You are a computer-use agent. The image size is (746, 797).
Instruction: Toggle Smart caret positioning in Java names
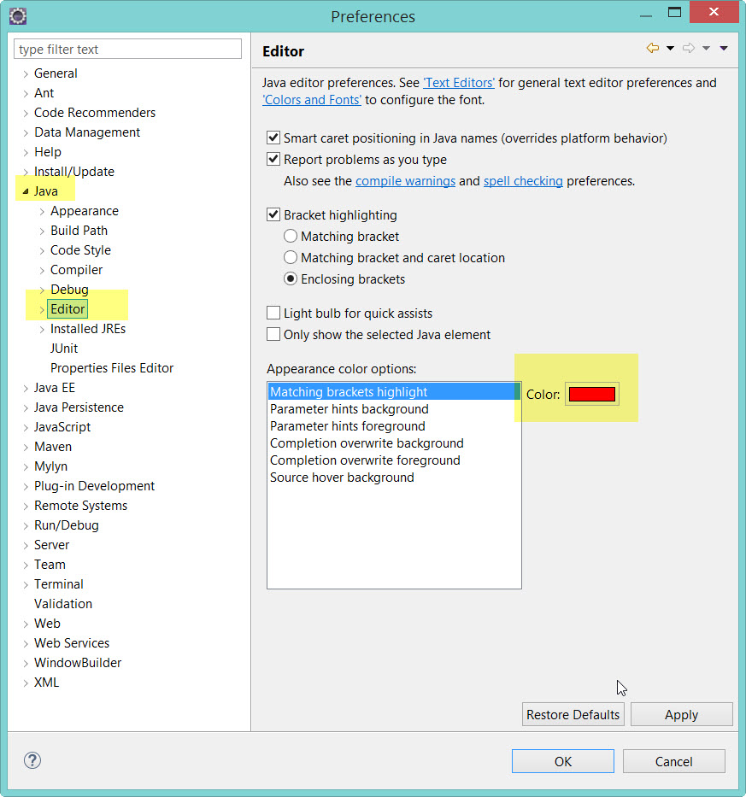coord(273,138)
